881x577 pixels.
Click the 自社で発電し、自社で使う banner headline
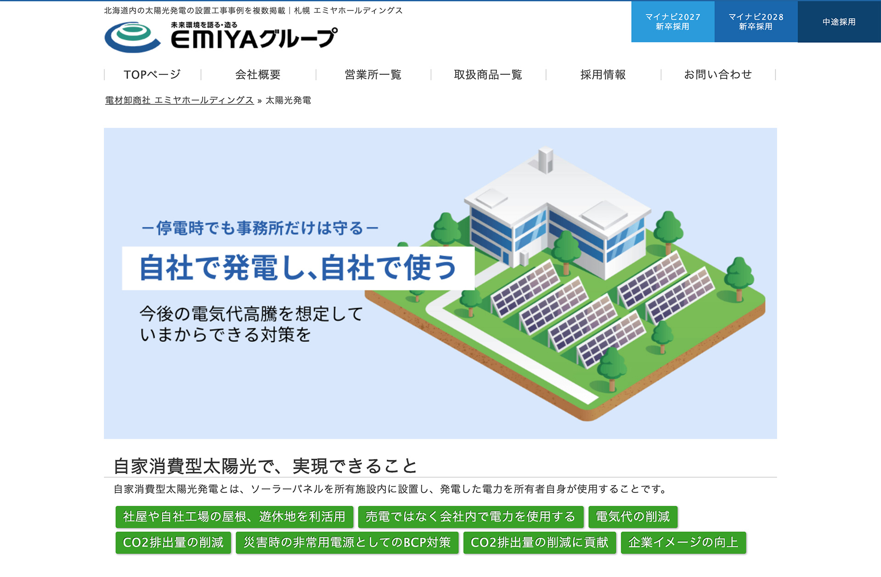298,268
